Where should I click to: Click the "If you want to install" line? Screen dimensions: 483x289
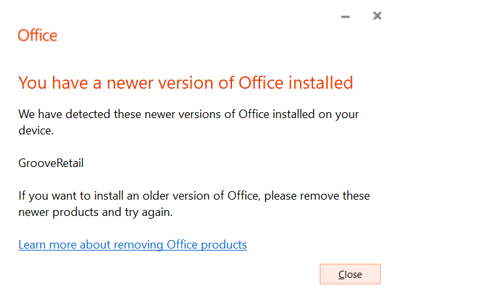coord(193,196)
